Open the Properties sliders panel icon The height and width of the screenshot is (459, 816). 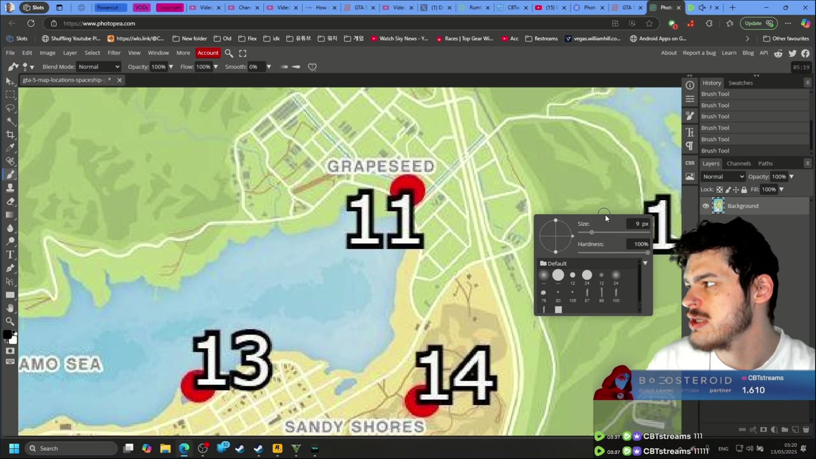[x=690, y=99]
